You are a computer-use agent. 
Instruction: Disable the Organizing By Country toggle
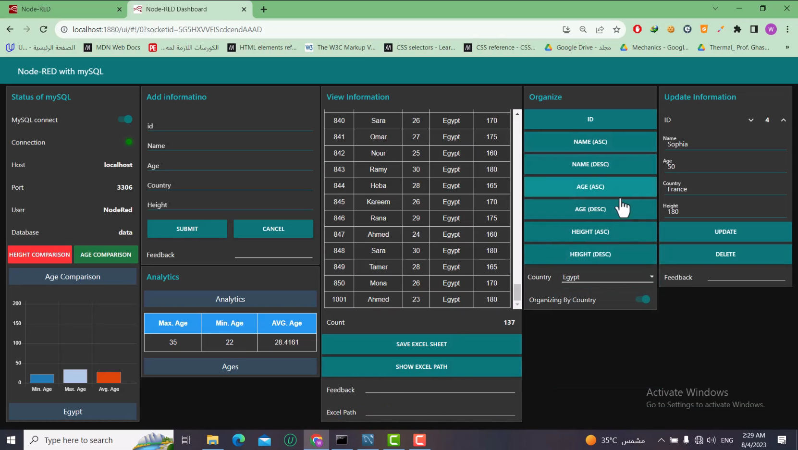pos(642,299)
